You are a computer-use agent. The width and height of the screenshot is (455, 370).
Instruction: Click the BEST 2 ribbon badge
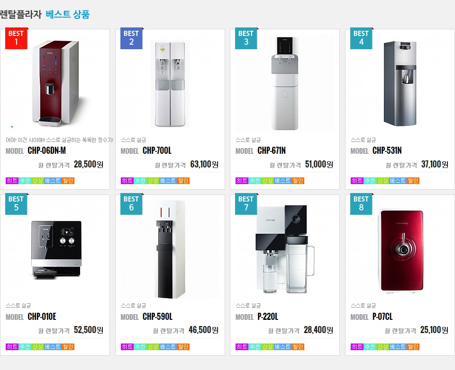pyautogui.click(x=131, y=38)
